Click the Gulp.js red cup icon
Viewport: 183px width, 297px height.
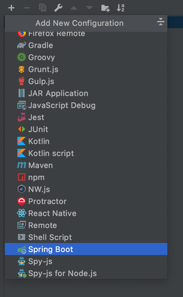[x=22, y=81]
